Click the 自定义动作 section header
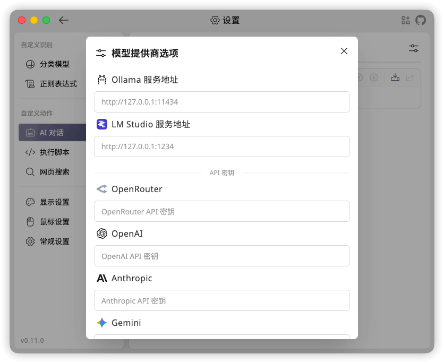The width and height of the screenshot is (444, 363). tap(37, 113)
